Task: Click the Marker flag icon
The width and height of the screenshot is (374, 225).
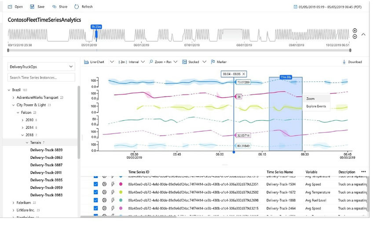Action: tap(213, 62)
